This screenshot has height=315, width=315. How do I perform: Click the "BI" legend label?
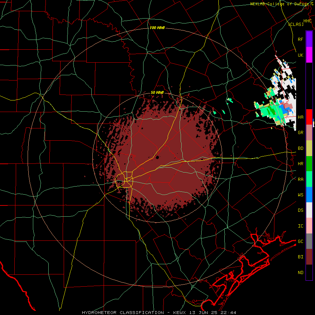(x=301, y=257)
